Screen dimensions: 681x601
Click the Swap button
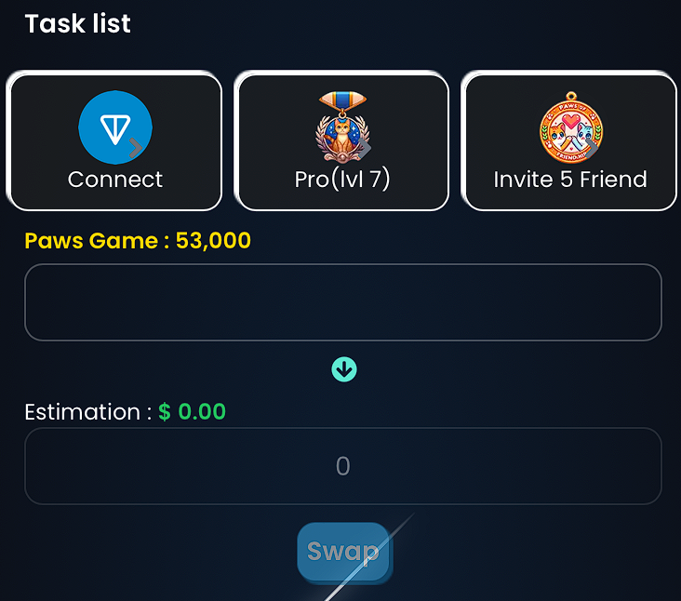point(343,552)
